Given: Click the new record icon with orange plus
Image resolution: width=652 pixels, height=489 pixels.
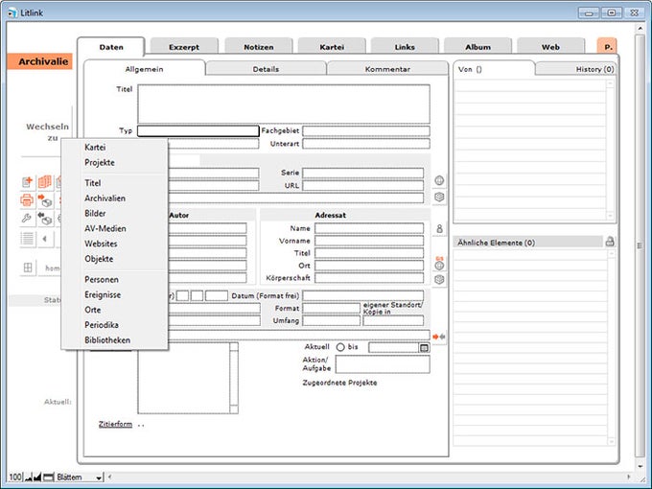Looking at the screenshot, I should 28,182.
